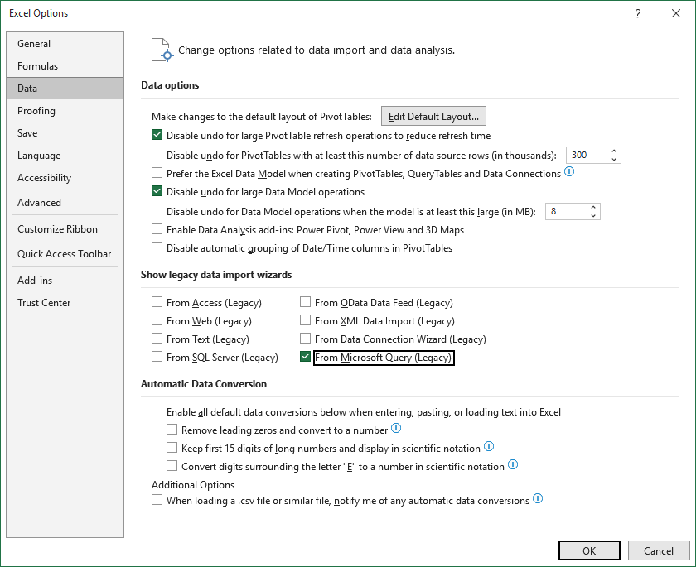Click the data options page icon

tap(162, 50)
